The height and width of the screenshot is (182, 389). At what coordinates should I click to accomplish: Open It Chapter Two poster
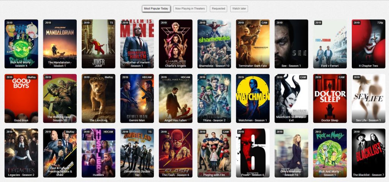point(368,44)
